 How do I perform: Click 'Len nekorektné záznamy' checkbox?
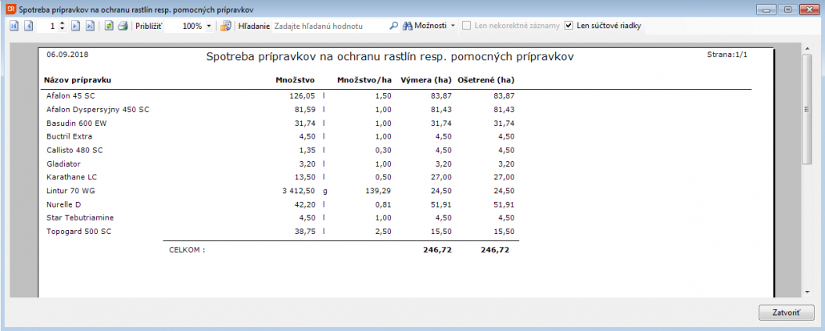tap(466, 26)
